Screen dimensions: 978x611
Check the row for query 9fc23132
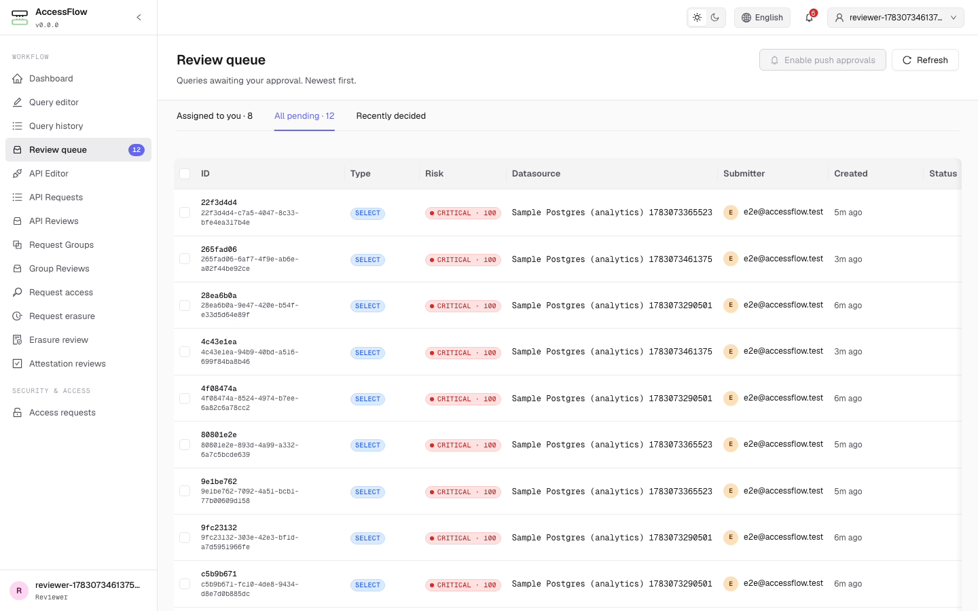click(185, 538)
